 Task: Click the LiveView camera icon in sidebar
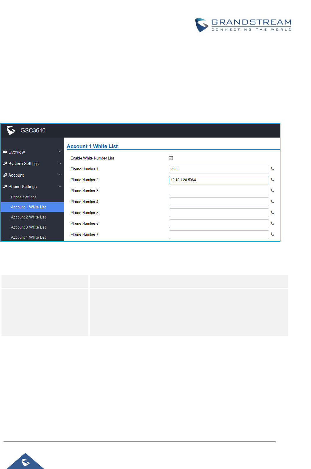pyautogui.click(x=5, y=152)
